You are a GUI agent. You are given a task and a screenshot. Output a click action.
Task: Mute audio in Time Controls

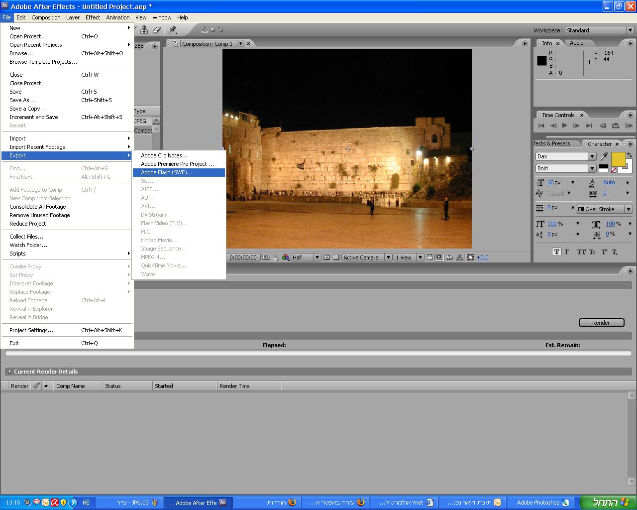[x=603, y=126]
